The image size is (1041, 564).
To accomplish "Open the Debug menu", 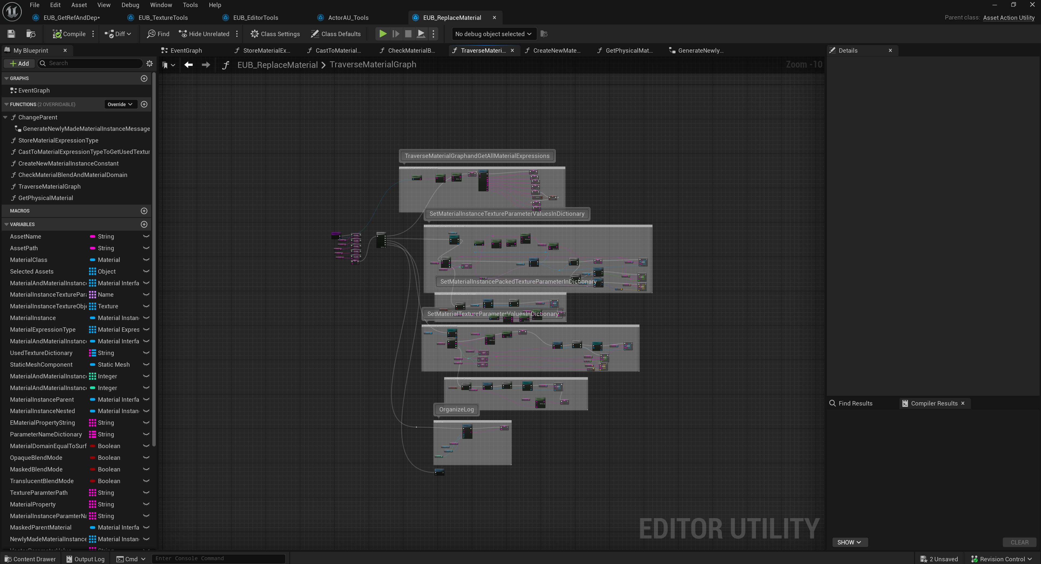I will coord(130,5).
